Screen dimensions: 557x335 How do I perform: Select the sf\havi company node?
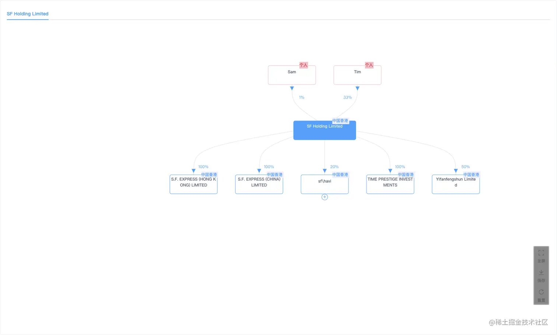[x=325, y=184]
